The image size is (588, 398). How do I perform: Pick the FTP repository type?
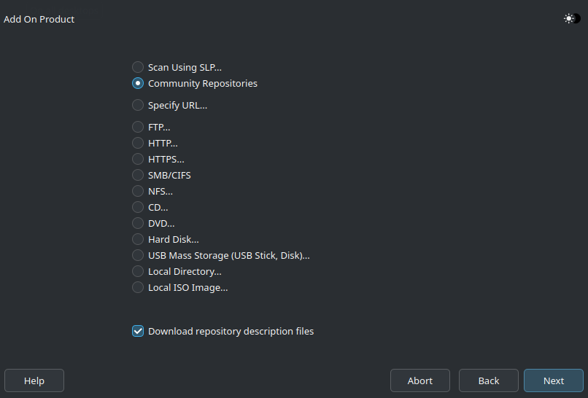(138, 127)
